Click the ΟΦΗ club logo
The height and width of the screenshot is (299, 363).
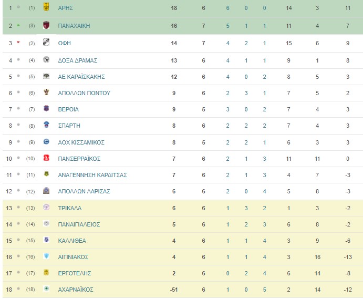pos(46,43)
